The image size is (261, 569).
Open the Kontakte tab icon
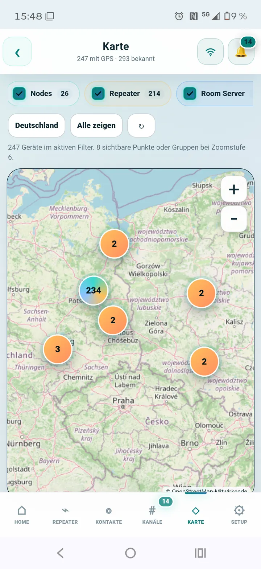click(x=109, y=511)
